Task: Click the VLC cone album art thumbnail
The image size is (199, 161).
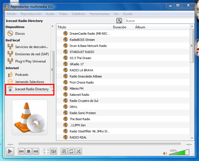Action: (x=30, y=117)
